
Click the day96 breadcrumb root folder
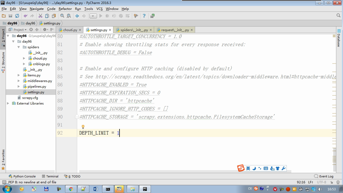10,23
